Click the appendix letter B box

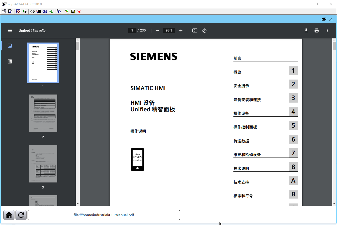click(x=293, y=194)
